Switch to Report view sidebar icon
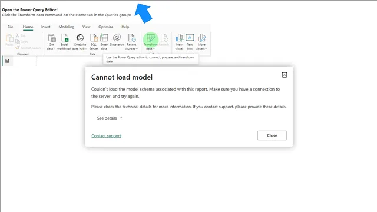The width and height of the screenshot is (377, 212). tap(7, 61)
